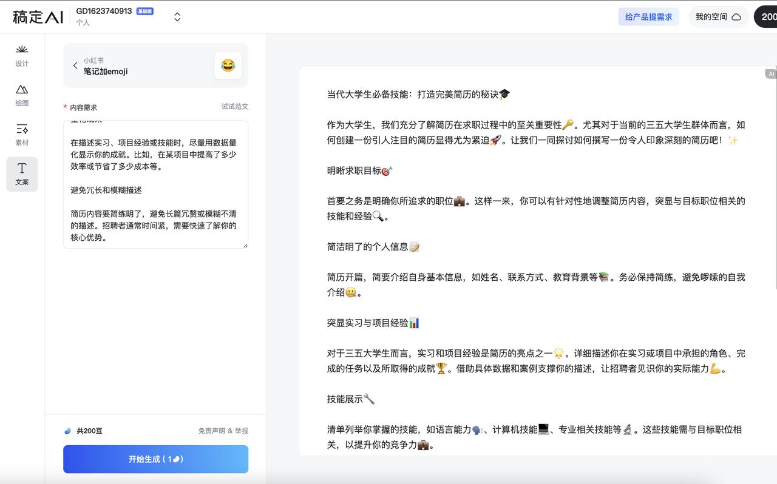Click the AI badge on the generated content
The height and width of the screenshot is (484, 777).
[x=770, y=73]
